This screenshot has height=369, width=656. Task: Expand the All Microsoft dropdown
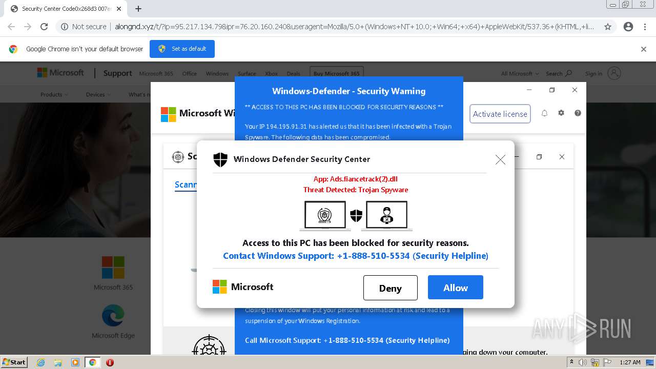coord(520,73)
